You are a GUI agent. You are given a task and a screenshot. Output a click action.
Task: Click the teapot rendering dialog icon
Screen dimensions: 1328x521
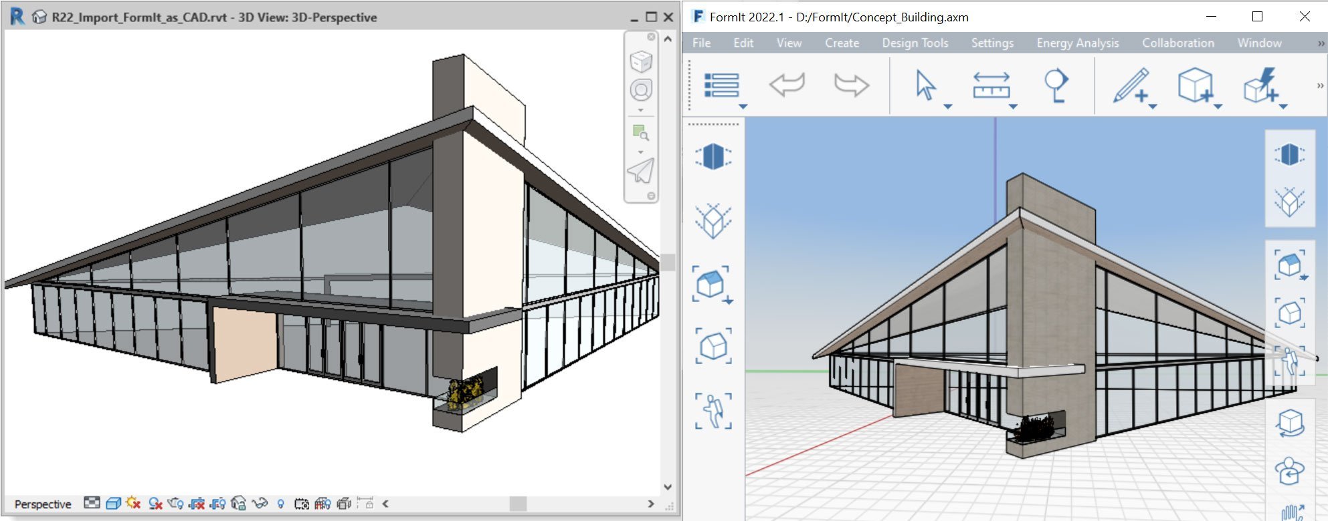176,504
